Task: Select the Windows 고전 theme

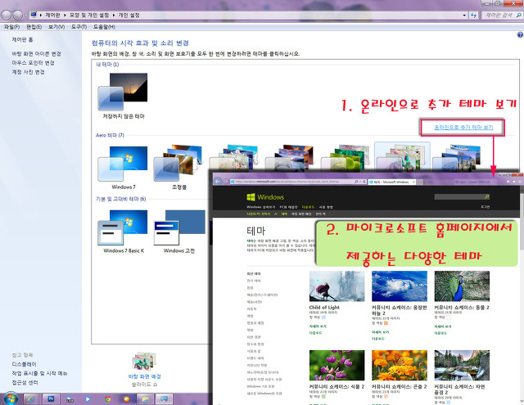Action: click(179, 231)
